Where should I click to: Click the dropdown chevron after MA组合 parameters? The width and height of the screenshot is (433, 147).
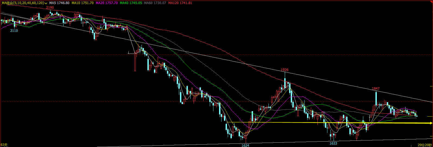pos(46,3)
